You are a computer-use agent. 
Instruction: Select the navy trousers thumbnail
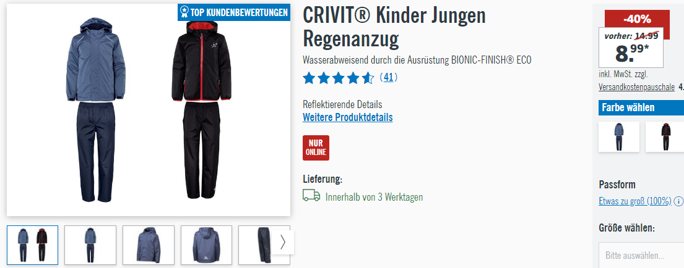click(259, 245)
